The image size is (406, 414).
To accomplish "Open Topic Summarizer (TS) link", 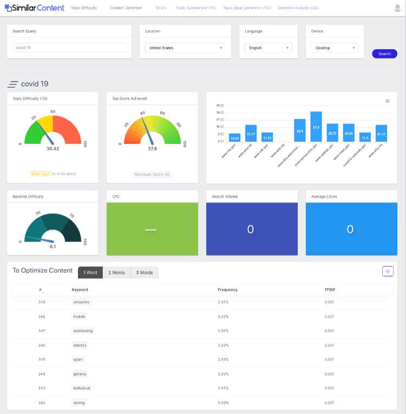I will [196, 8].
